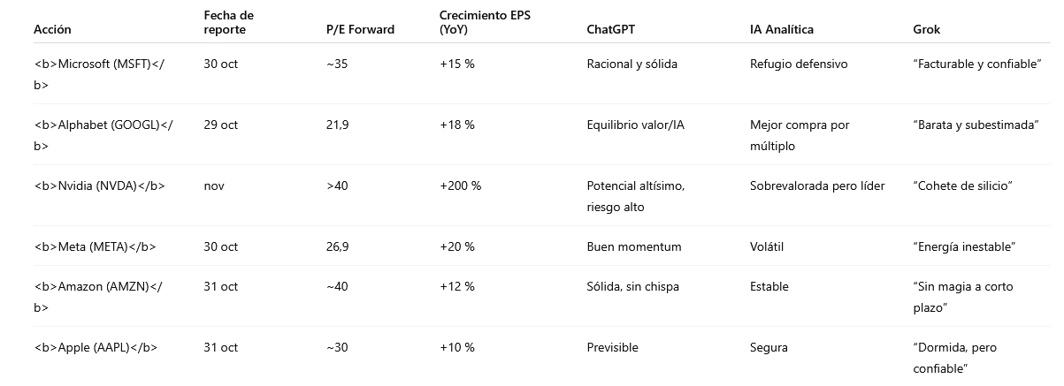Image resolution: width=1064 pixels, height=386 pixels.
Task: Click the P/E Forward column header
Action: (x=360, y=29)
